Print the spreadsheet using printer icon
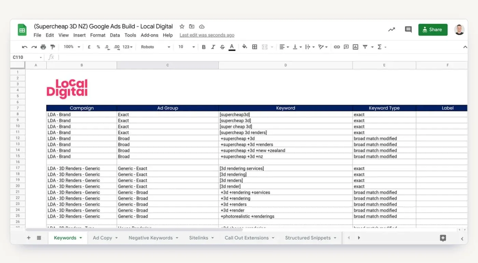478x263 pixels. tap(43, 47)
